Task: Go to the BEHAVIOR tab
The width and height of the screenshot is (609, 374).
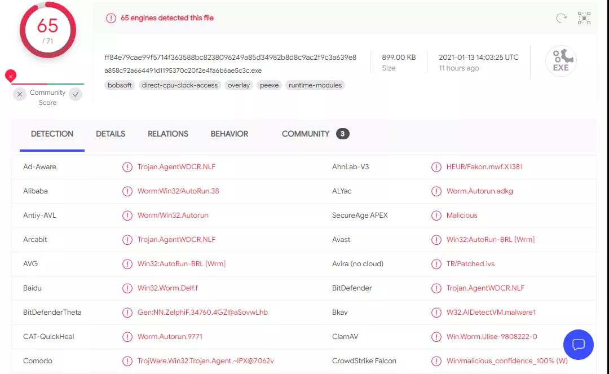Action: 229,134
